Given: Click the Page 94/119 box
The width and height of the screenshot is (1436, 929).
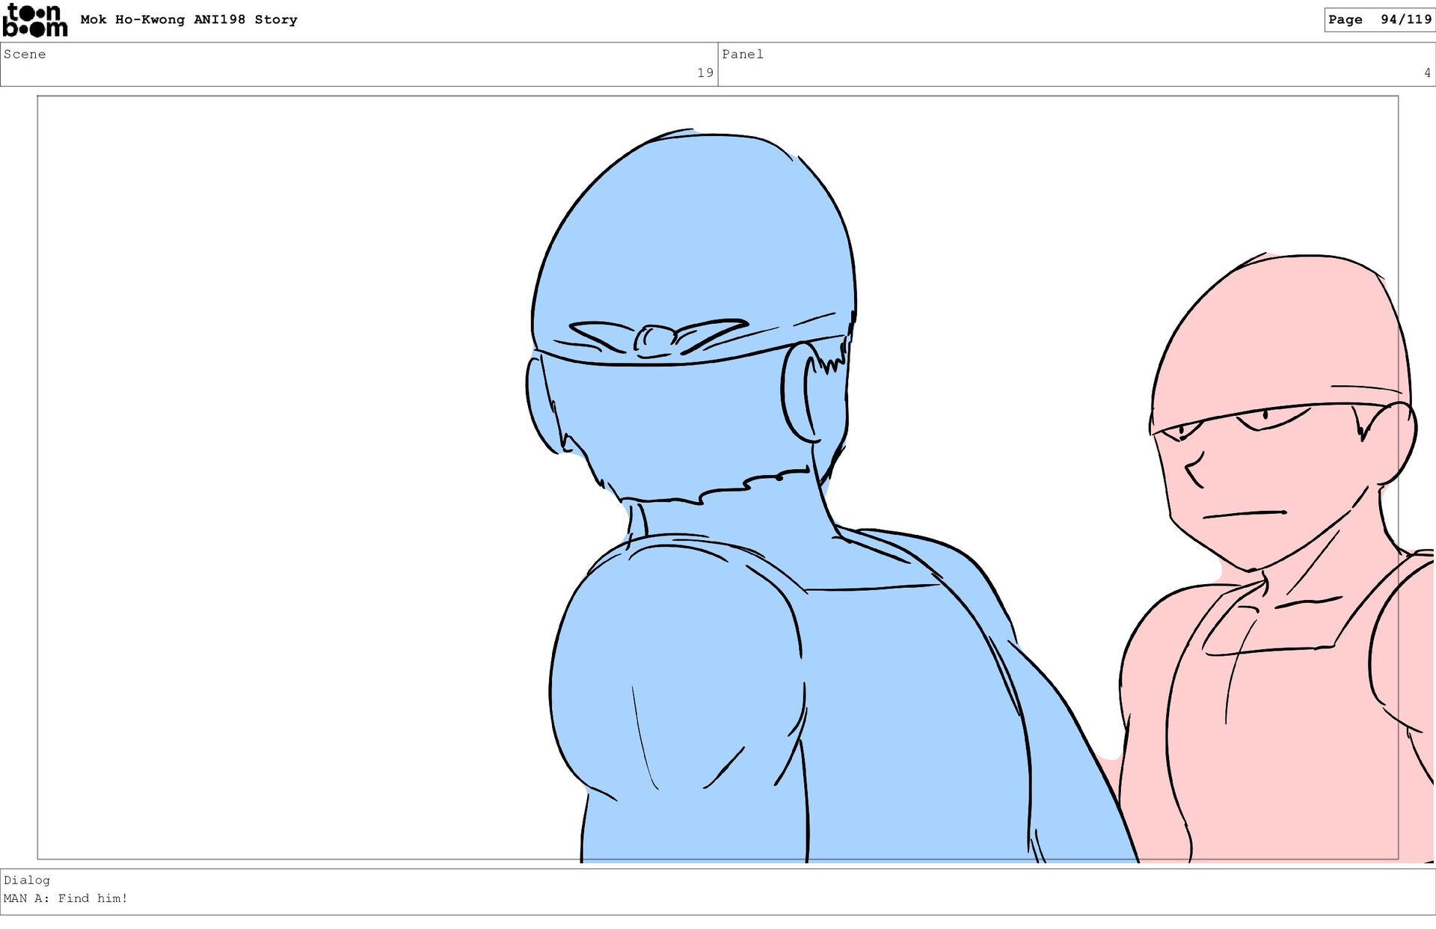Looking at the screenshot, I should 1378,19.
